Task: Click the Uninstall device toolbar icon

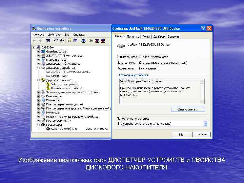Action: pyautogui.click(x=97, y=41)
